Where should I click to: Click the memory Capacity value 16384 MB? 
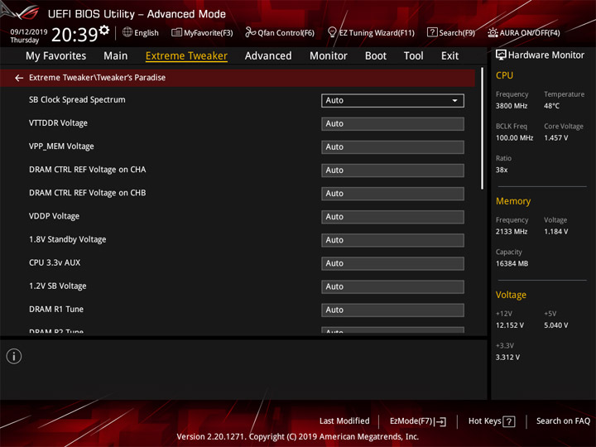(512, 263)
